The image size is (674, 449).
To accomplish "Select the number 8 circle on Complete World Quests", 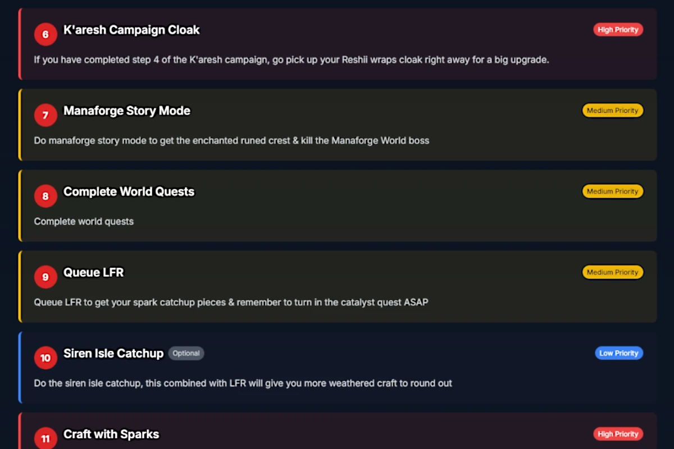I will point(45,196).
